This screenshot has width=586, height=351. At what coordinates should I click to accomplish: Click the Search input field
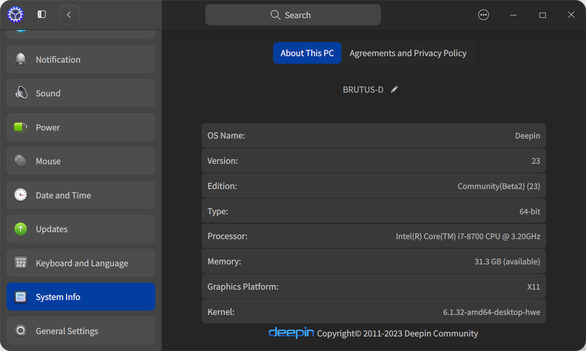click(293, 15)
